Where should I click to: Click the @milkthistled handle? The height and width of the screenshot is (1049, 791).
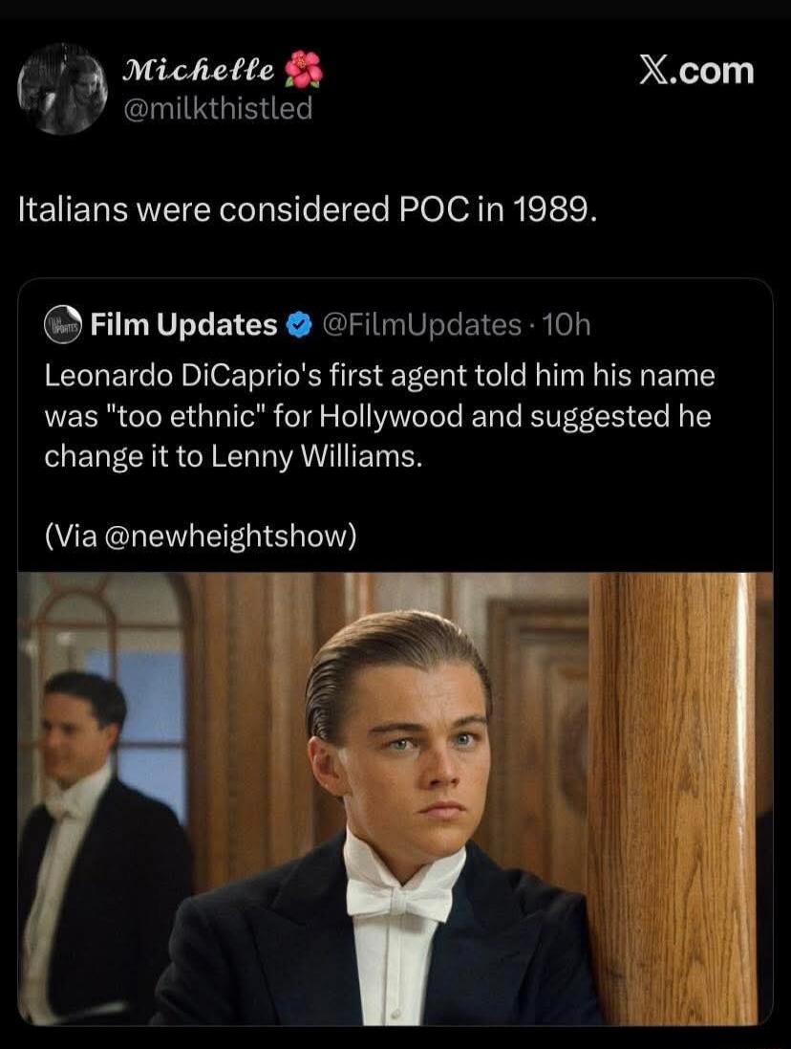tap(219, 109)
